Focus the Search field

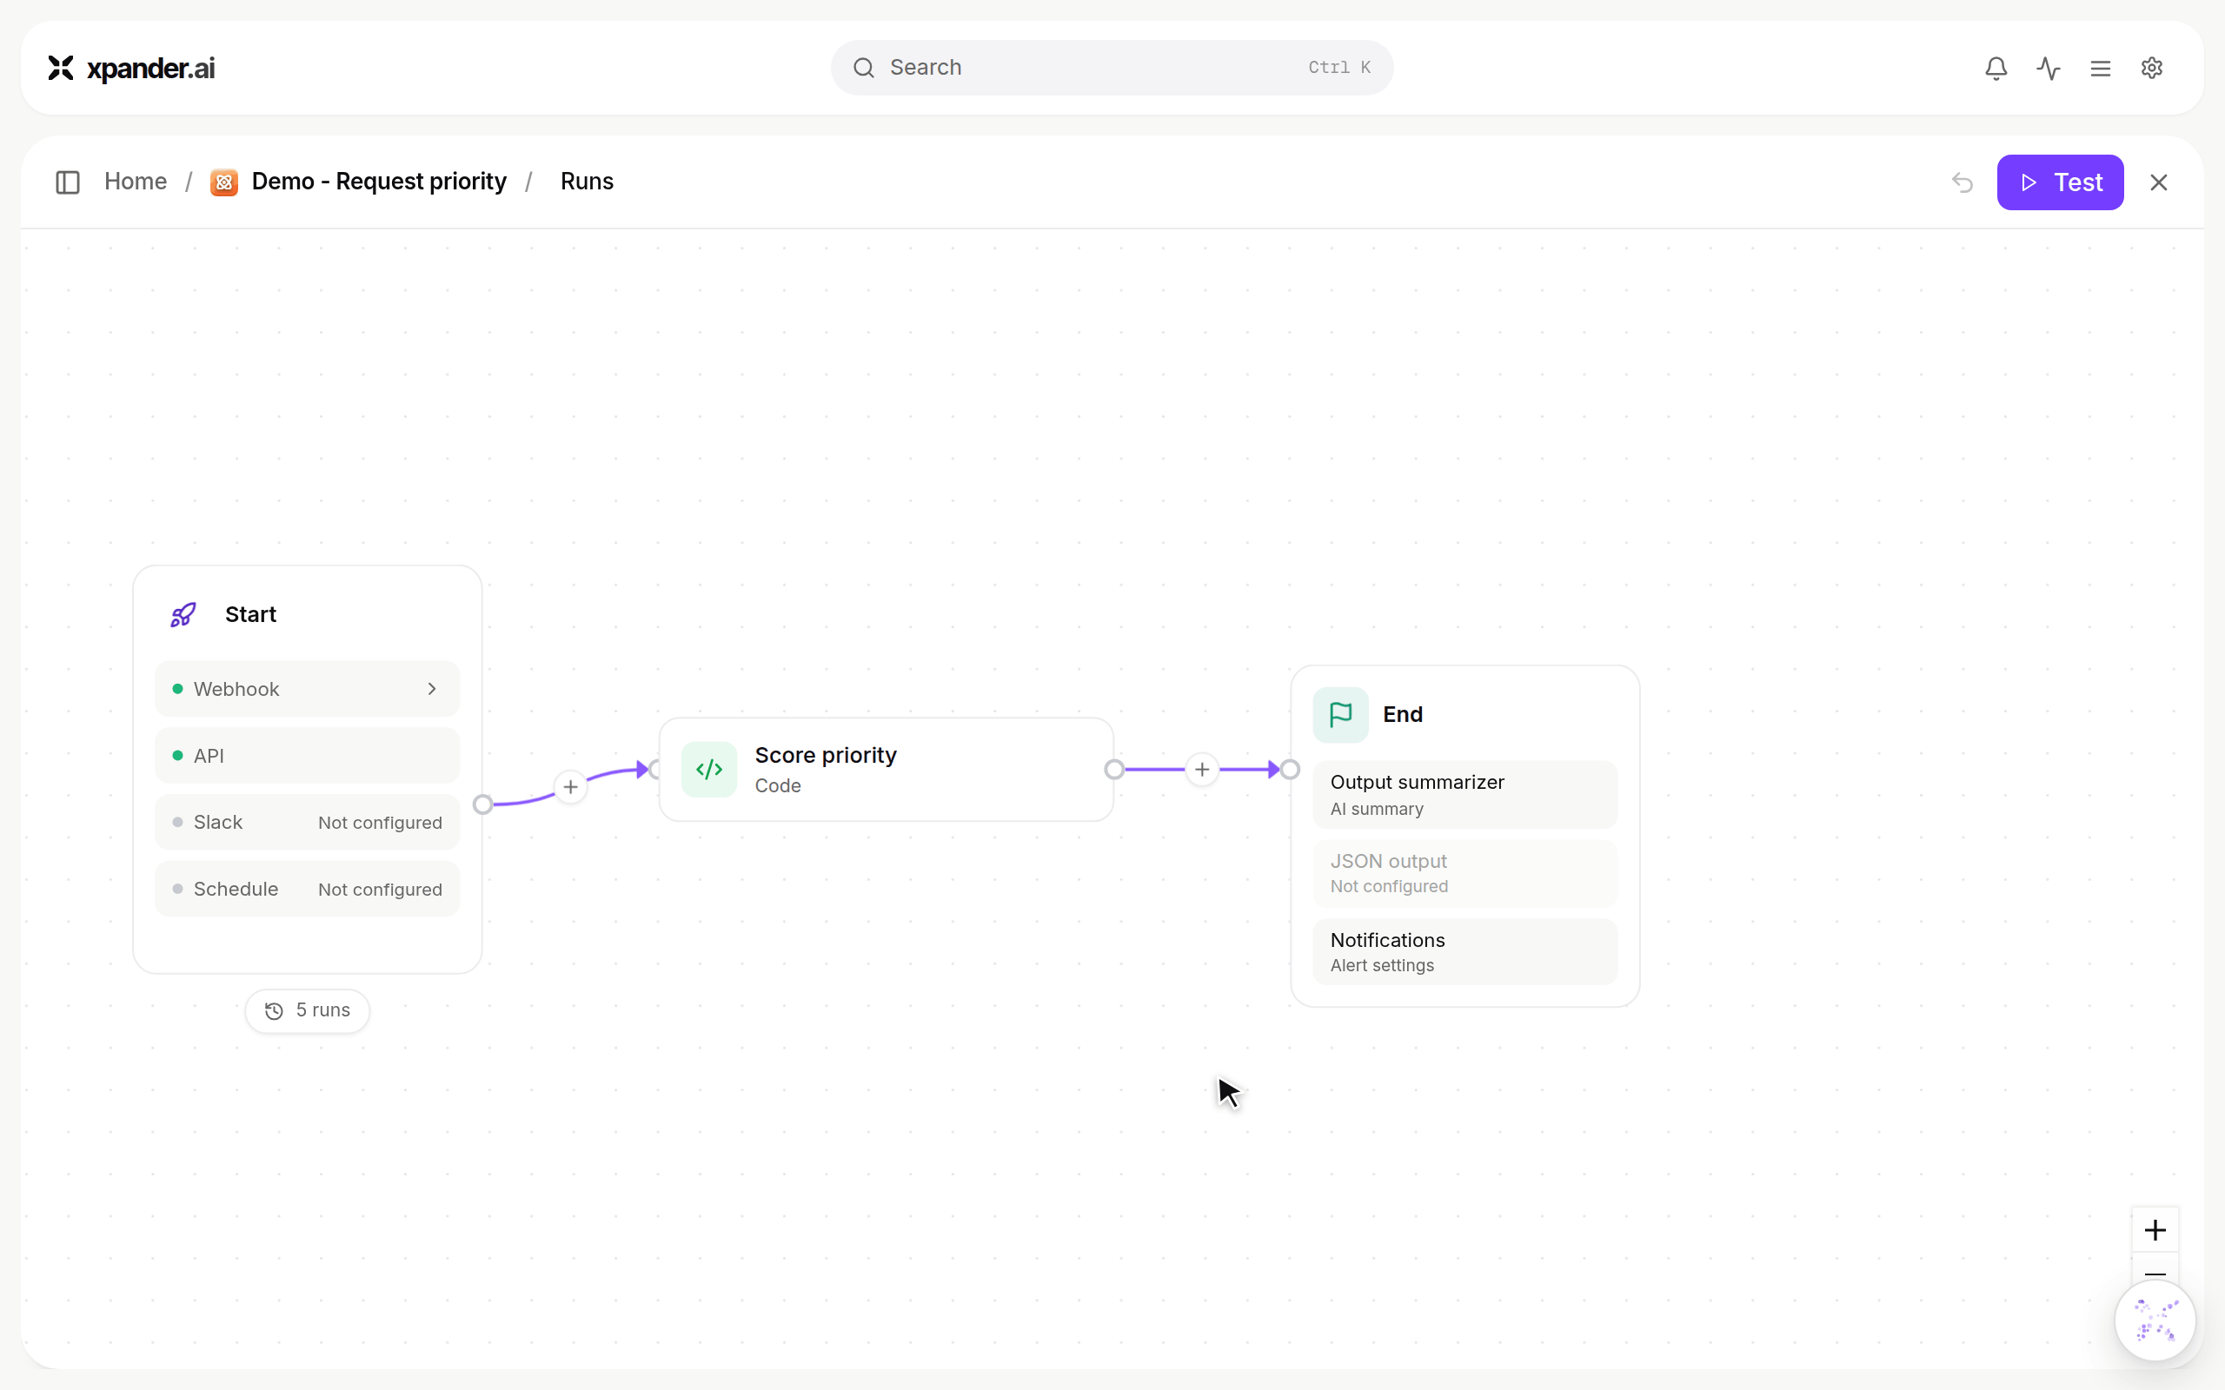tap(1112, 67)
